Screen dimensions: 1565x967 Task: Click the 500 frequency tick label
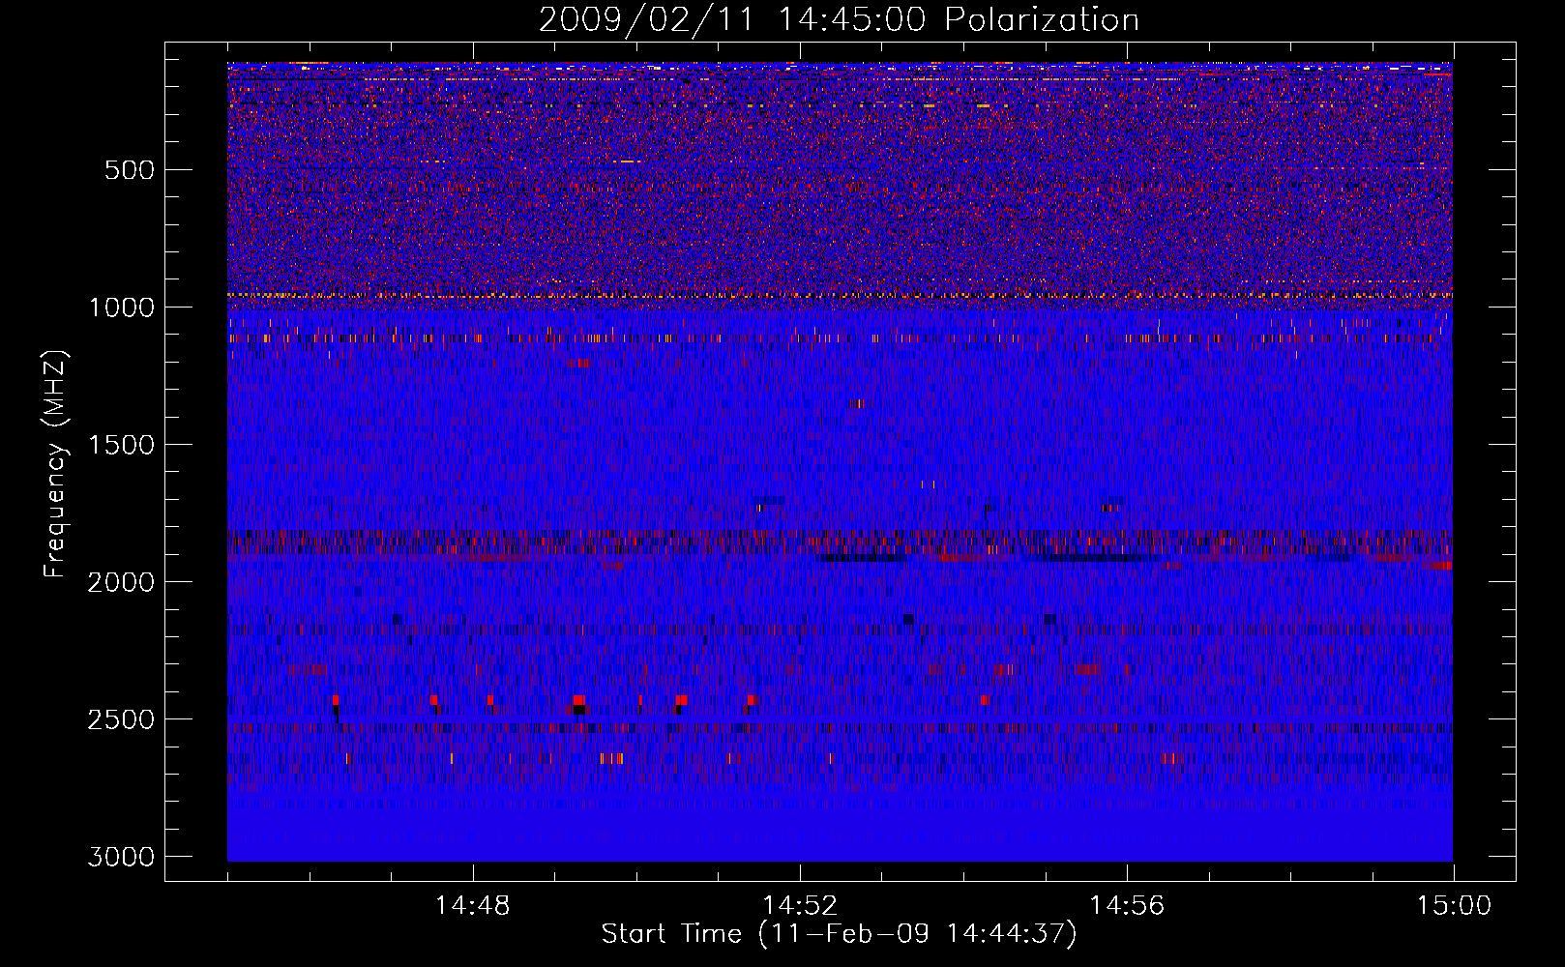click(x=130, y=170)
